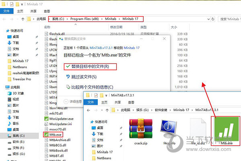Select 此电脑 in left navigation tree
241x161 pixels.
pos(13,87)
